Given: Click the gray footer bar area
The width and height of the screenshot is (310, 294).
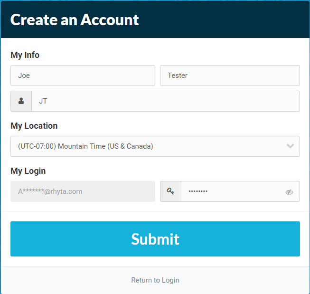Looking at the screenshot, I should point(57,280).
